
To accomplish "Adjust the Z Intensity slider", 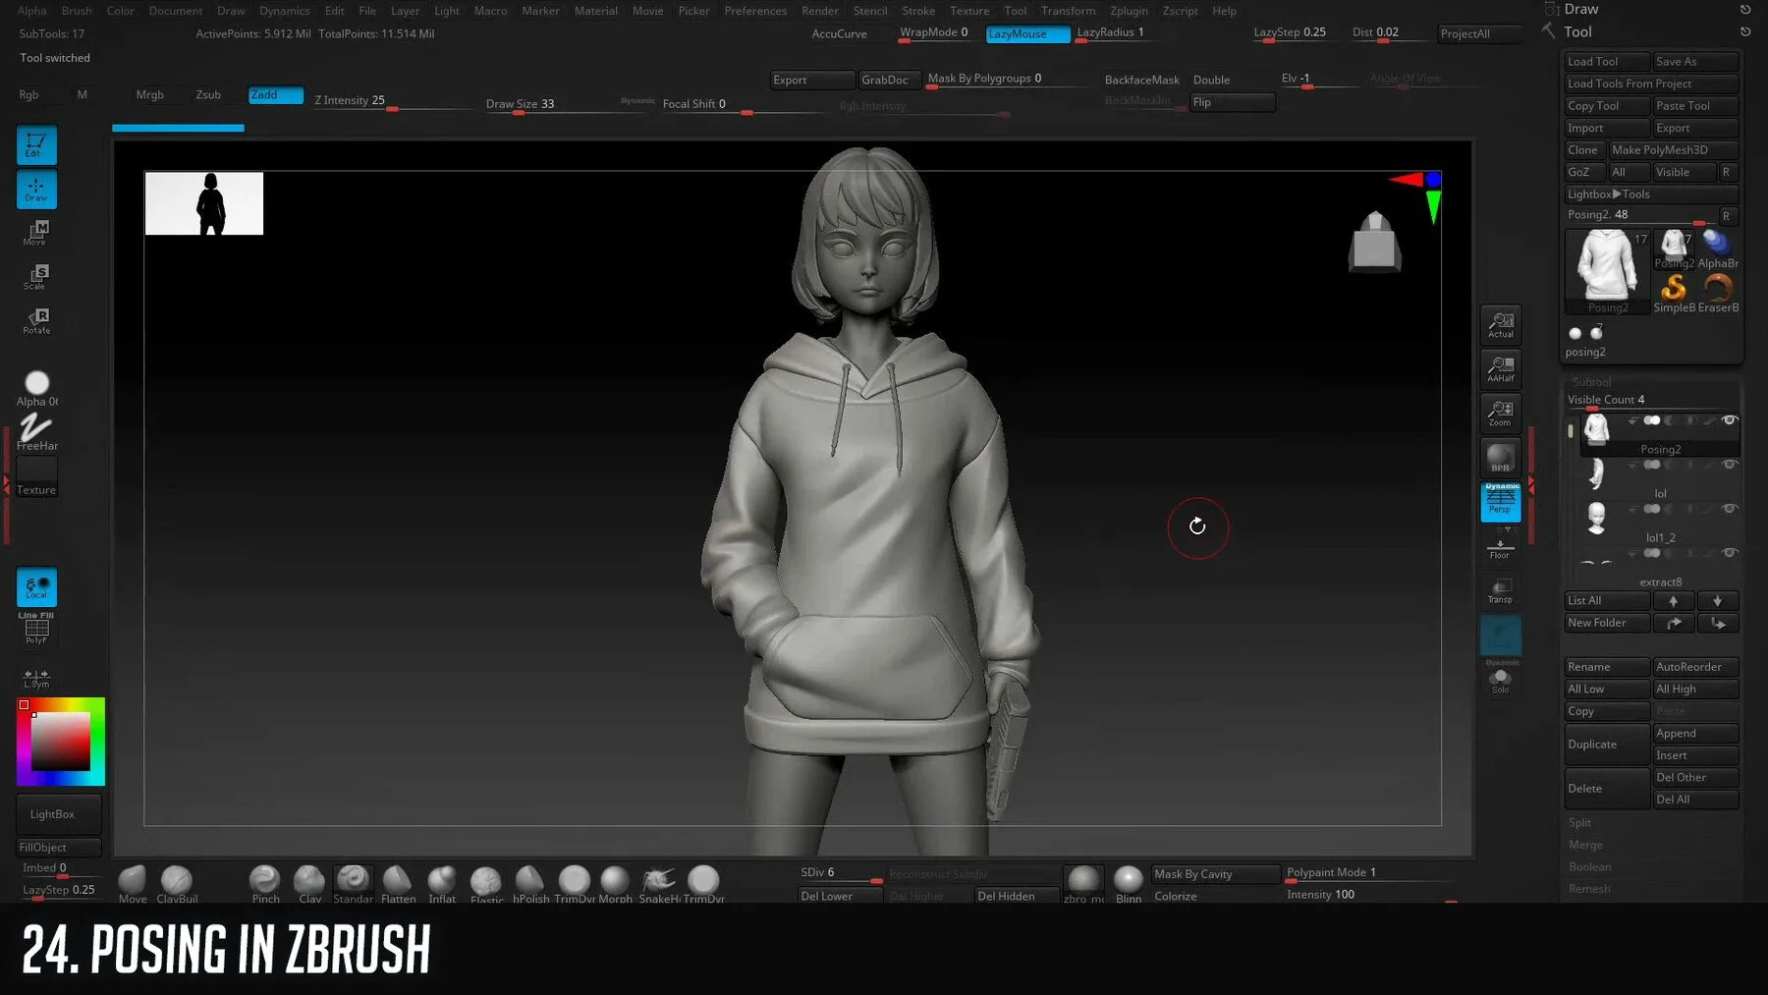I will 393,101.
